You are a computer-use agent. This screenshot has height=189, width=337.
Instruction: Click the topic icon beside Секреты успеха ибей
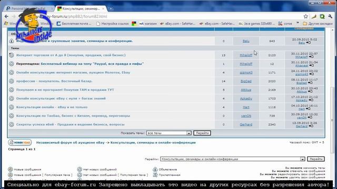click(x=12, y=124)
